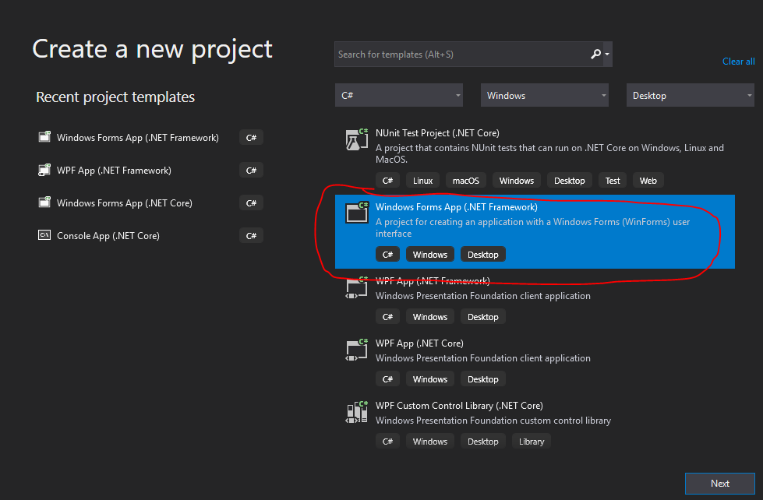Click the C# tag on selected Windows Forms App
Image resolution: width=763 pixels, height=500 pixels.
(x=387, y=255)
